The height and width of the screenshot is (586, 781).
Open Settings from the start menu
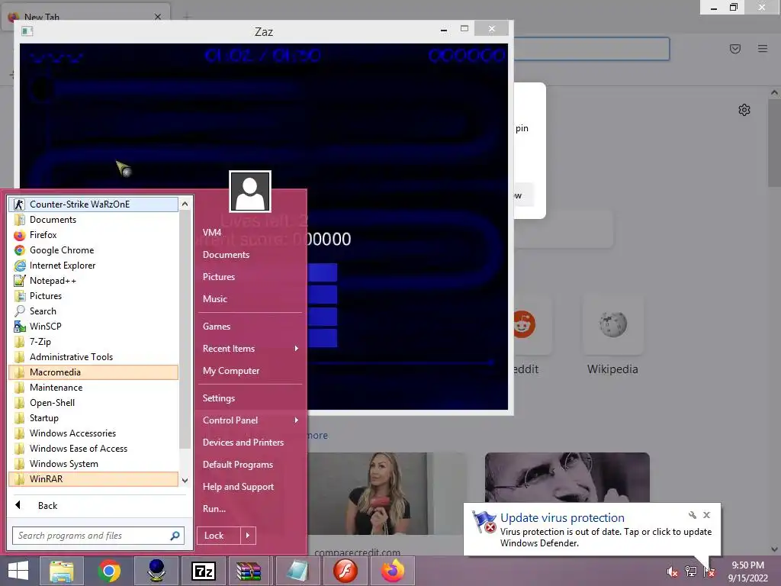coord(250,398)
